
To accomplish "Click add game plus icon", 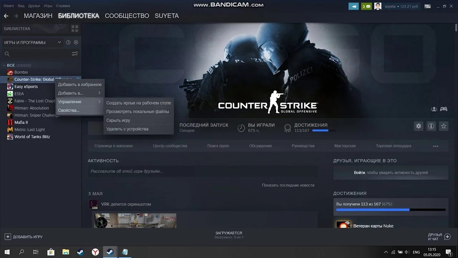I will tap(8, 236).
